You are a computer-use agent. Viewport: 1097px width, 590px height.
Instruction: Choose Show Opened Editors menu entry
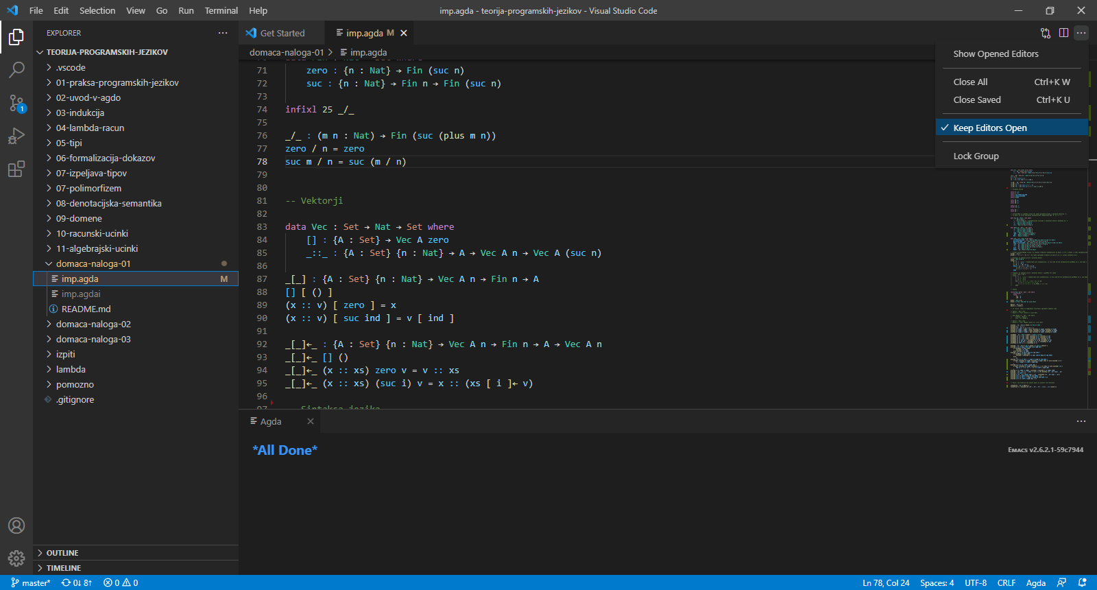pyautogui.click(x=1012, y=54)
